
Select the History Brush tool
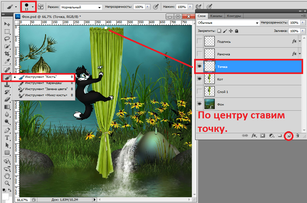[x=7, y=92]
